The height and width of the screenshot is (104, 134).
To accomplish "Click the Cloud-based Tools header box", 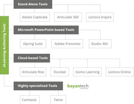I will coord(32,58).
